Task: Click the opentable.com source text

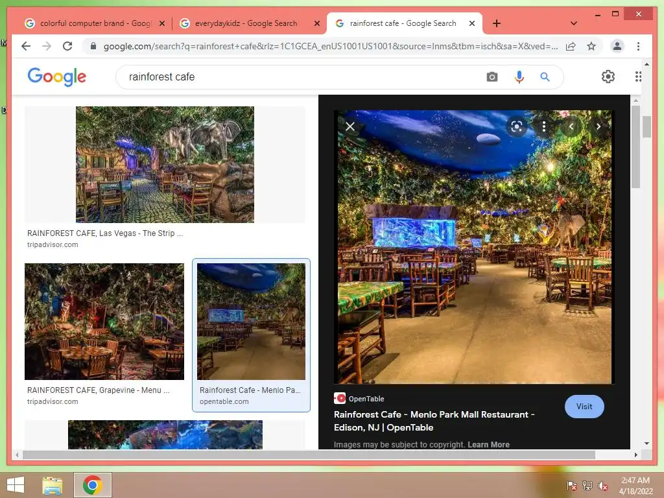Action: click(224, 401)
